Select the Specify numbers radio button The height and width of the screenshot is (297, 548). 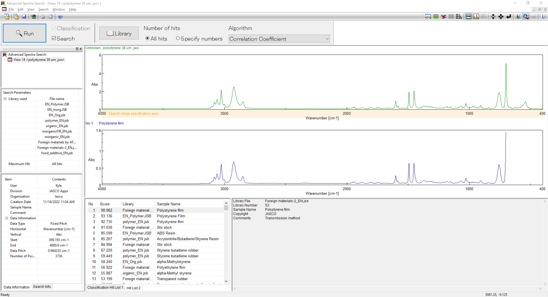pos(178,38)
